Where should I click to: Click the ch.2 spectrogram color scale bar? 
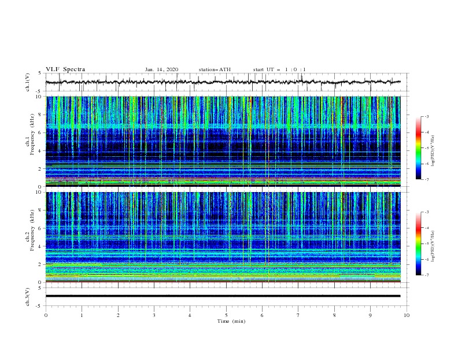[418, 244]
